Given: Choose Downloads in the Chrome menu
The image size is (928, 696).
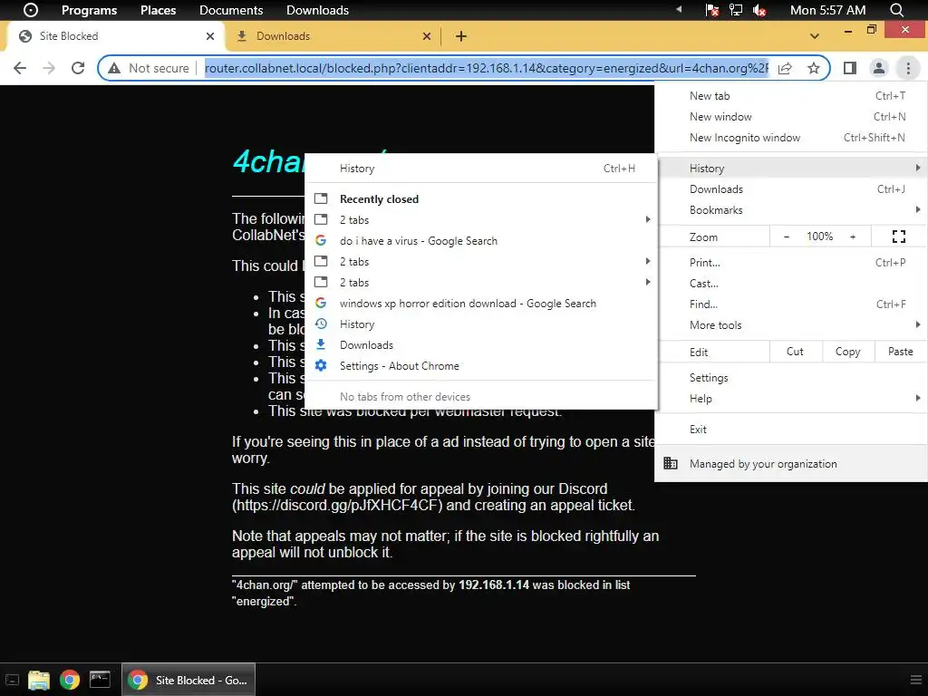Looking at the screenshot, I should pos(790,189).
